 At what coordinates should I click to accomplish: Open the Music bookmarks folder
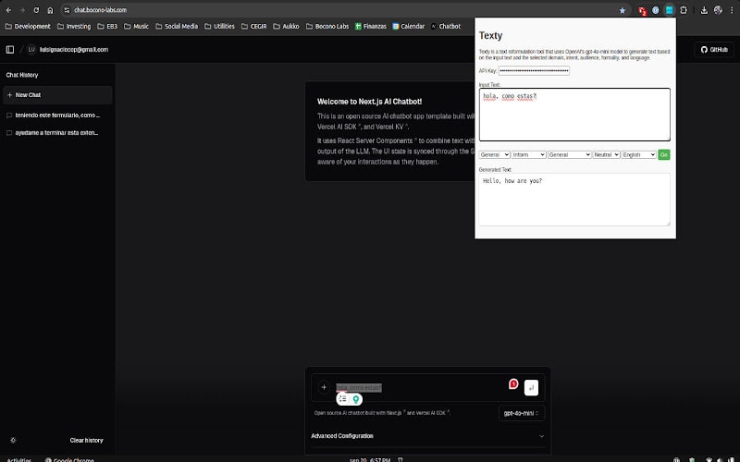point(136,27)
